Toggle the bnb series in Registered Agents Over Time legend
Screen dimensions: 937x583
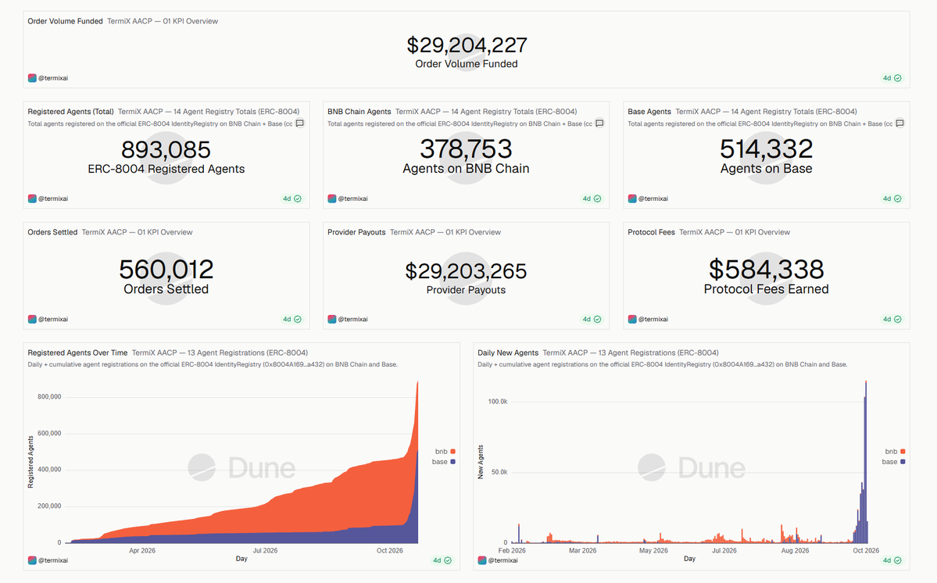point(445,452)
